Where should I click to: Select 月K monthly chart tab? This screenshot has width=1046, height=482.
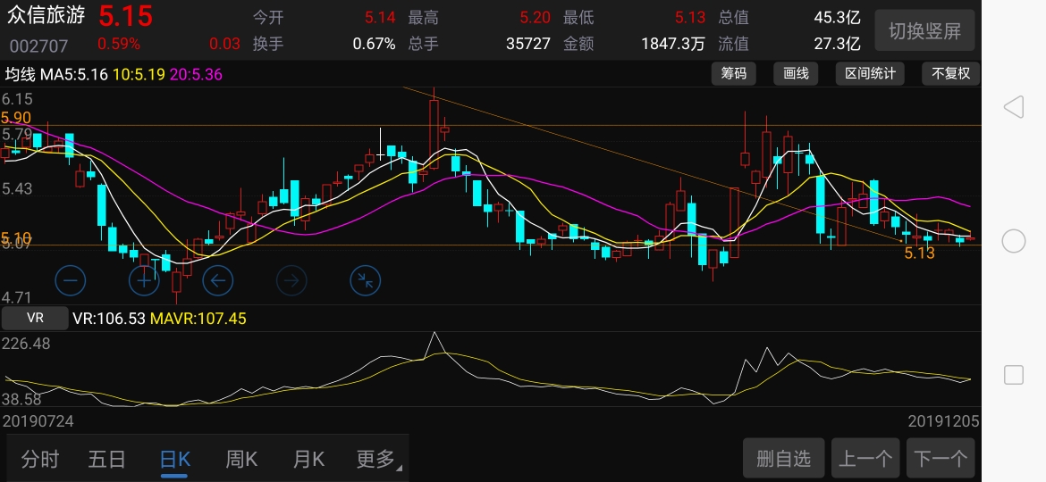[308, 460]
